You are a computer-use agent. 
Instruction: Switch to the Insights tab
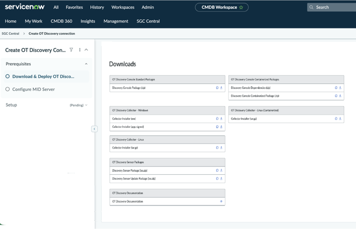88,21
